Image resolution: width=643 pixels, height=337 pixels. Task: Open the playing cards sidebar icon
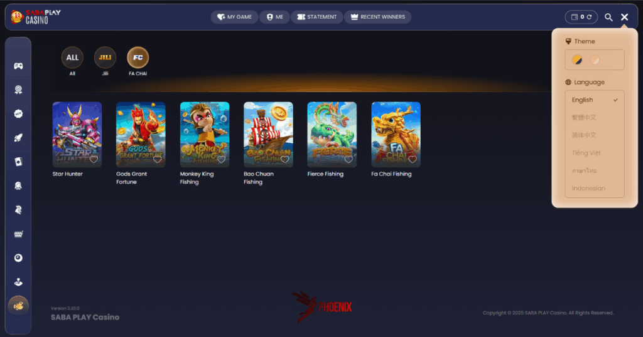point(18,162)
